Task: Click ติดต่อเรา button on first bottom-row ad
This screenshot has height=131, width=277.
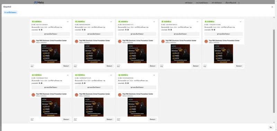Action: point(66,119)
